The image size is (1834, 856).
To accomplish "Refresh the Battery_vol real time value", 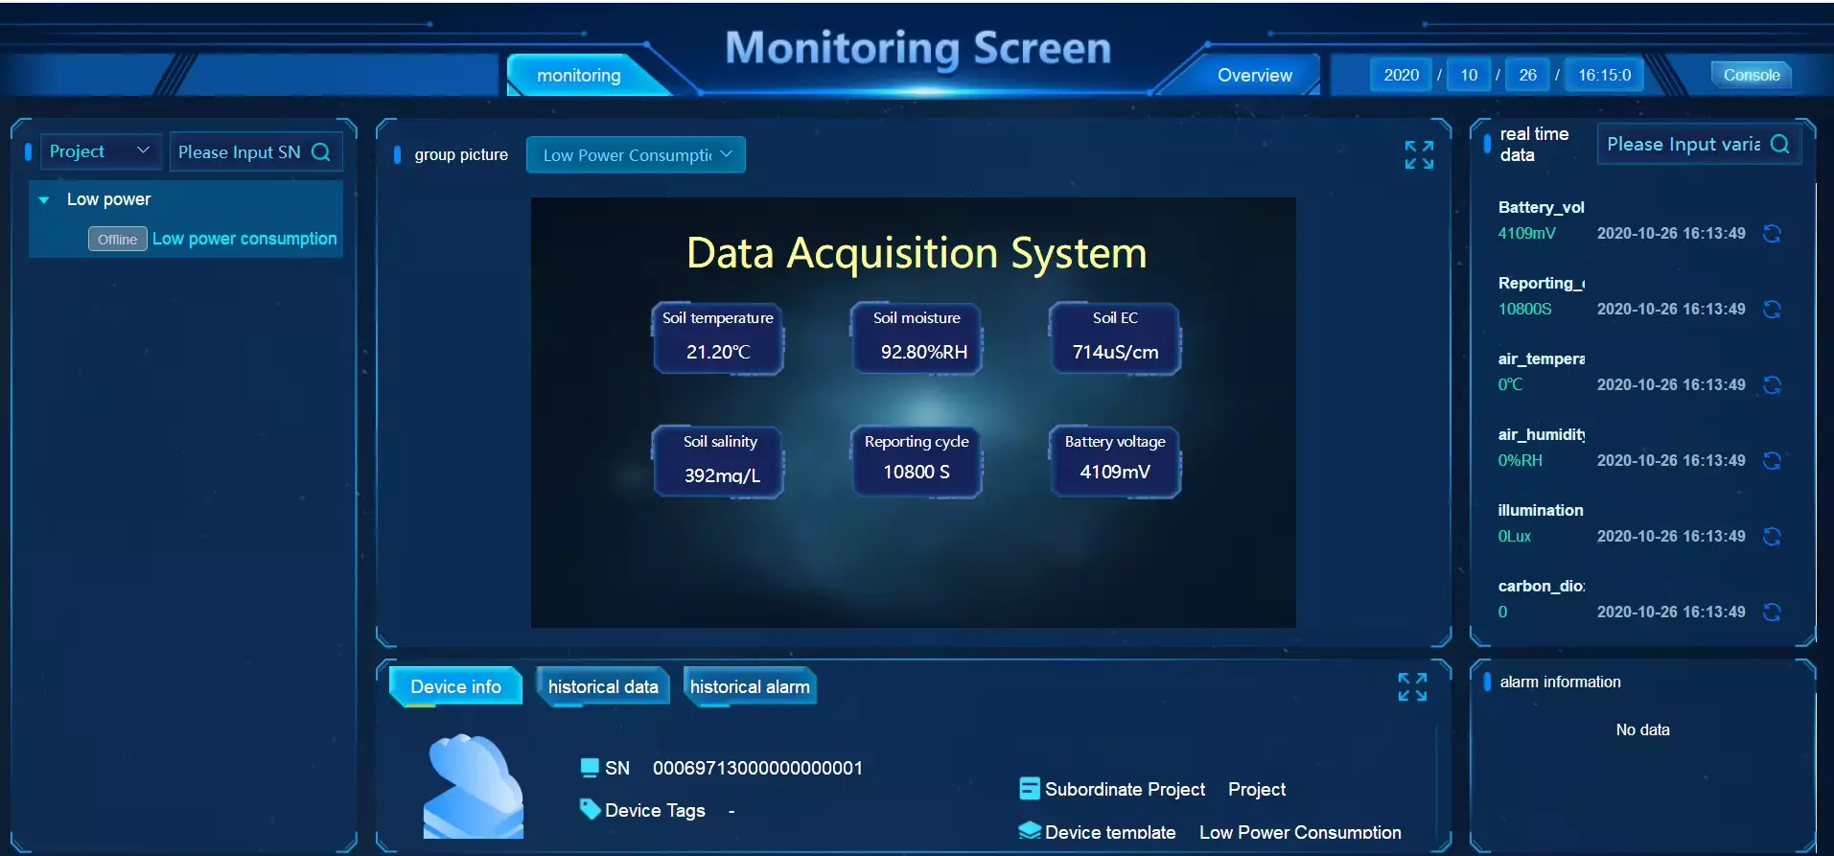I will (1772, 234).
